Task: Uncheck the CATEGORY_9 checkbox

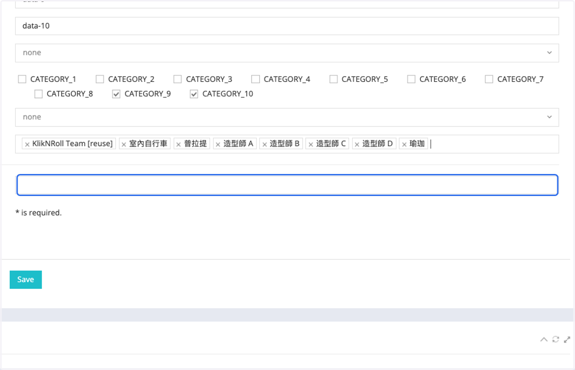Action: (116, 94)
